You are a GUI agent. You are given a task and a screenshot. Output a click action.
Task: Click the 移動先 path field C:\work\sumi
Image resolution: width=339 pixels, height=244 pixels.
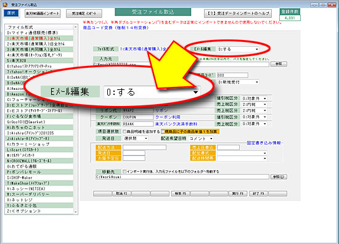point(182,177)
